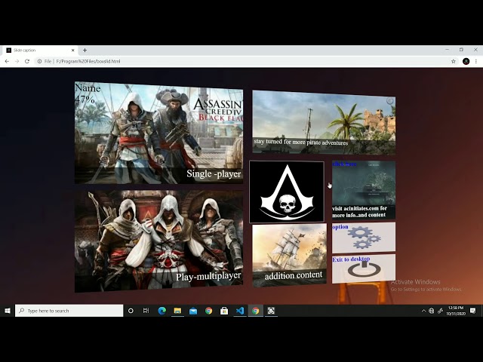This screenshot has width=483, height=362.
Task: Click the address bar file URL
Action: (88, 61)
